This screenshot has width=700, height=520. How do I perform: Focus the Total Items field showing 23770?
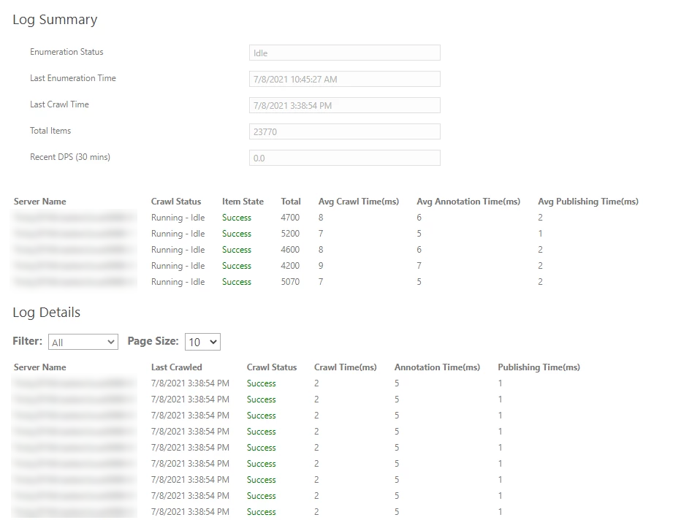pyautogui.click(x=344, y=132)
